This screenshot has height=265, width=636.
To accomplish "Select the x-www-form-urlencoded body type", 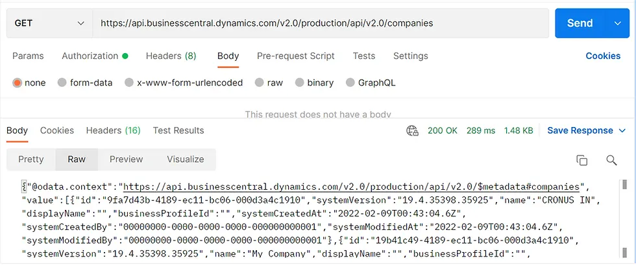I will click(x=129, y=83).
